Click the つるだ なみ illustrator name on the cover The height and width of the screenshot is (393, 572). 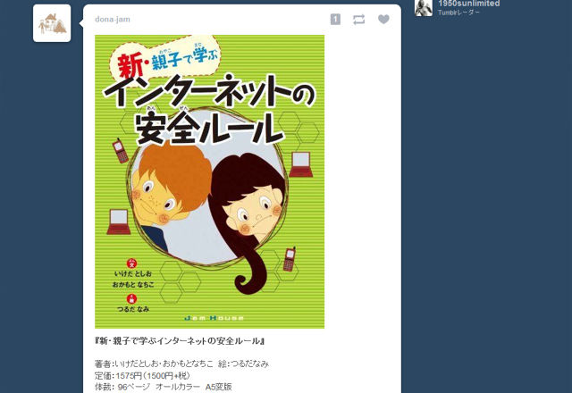[133, 309]
